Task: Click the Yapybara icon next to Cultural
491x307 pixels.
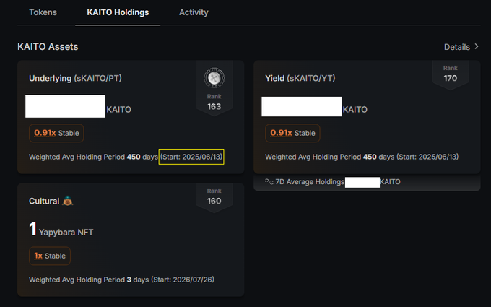Action: pyautogui.click(x=68, y=201)
